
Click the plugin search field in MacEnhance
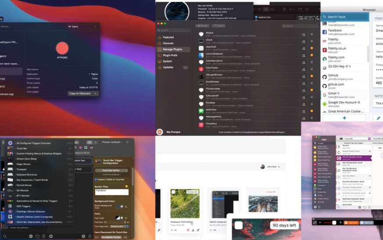300,25
